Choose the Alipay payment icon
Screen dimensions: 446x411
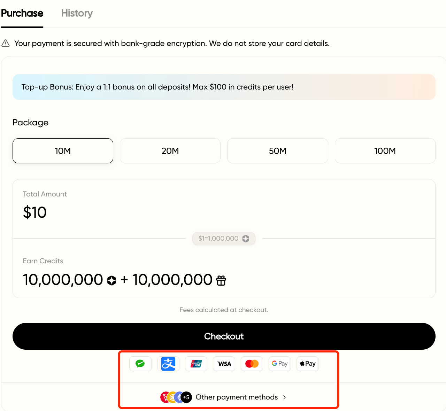coord(168,364)
